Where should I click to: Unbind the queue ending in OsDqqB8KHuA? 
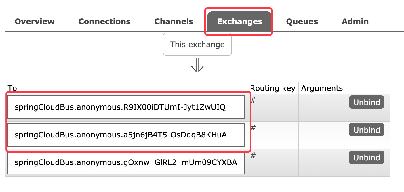(366, 130)
